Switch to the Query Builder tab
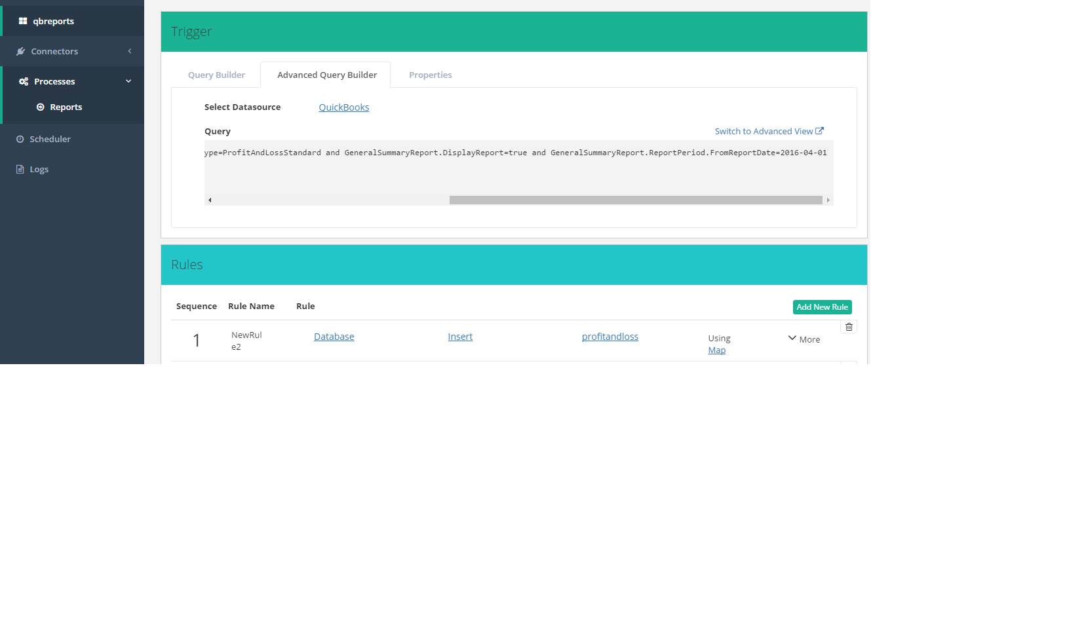This screenshot has height=634, width=1067. point(216,75)
